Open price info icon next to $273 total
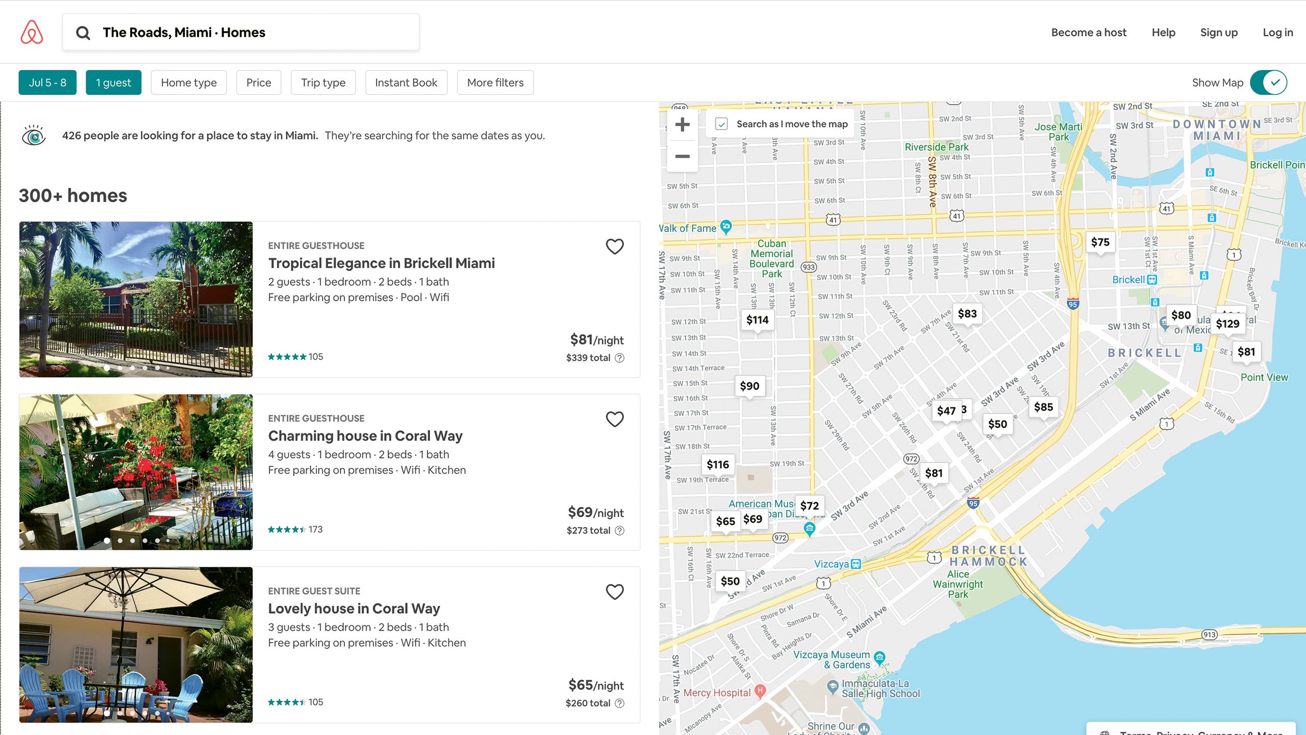 (x=619, y=530)
